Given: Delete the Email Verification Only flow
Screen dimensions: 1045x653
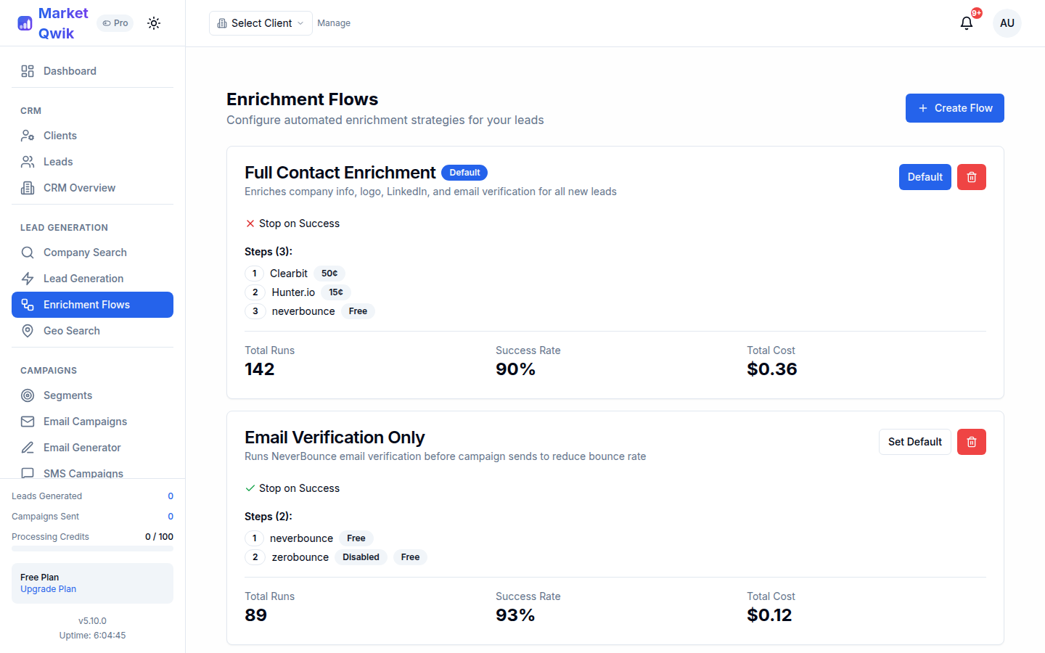Looking at the screenshot, I should click(x=971, y=441).
